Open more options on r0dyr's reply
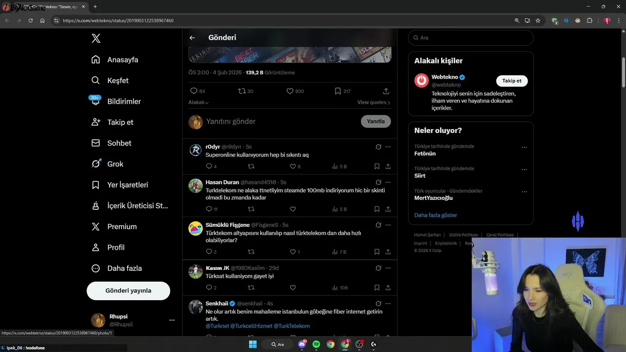The height and width of the screenshot is (352, 626). click(x=388, y=147)
